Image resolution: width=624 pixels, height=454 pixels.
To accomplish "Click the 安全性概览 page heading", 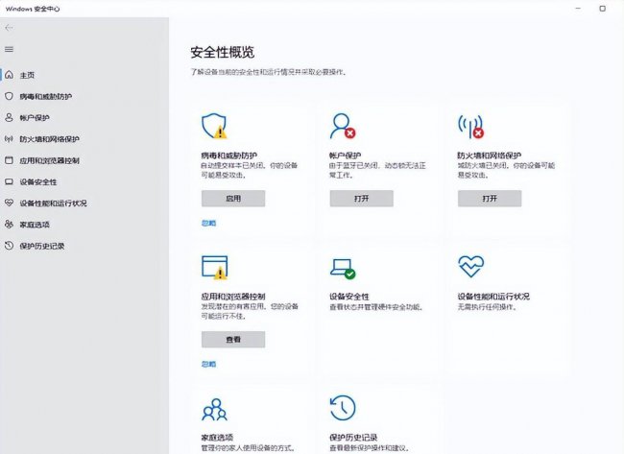I will [x=223, y=52].
